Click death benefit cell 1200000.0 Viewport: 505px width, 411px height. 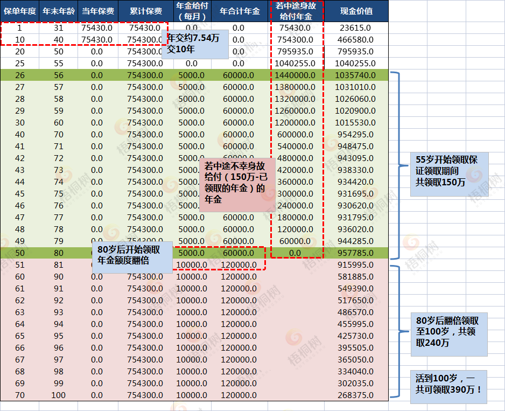pos(295,122)
